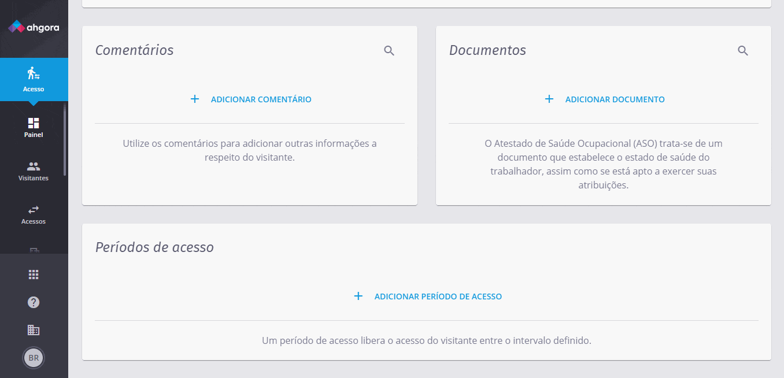Image resolution: width=784 pixels, height=378 pixels.
Task: Open the apps grid icon
Action: point(34,275)
